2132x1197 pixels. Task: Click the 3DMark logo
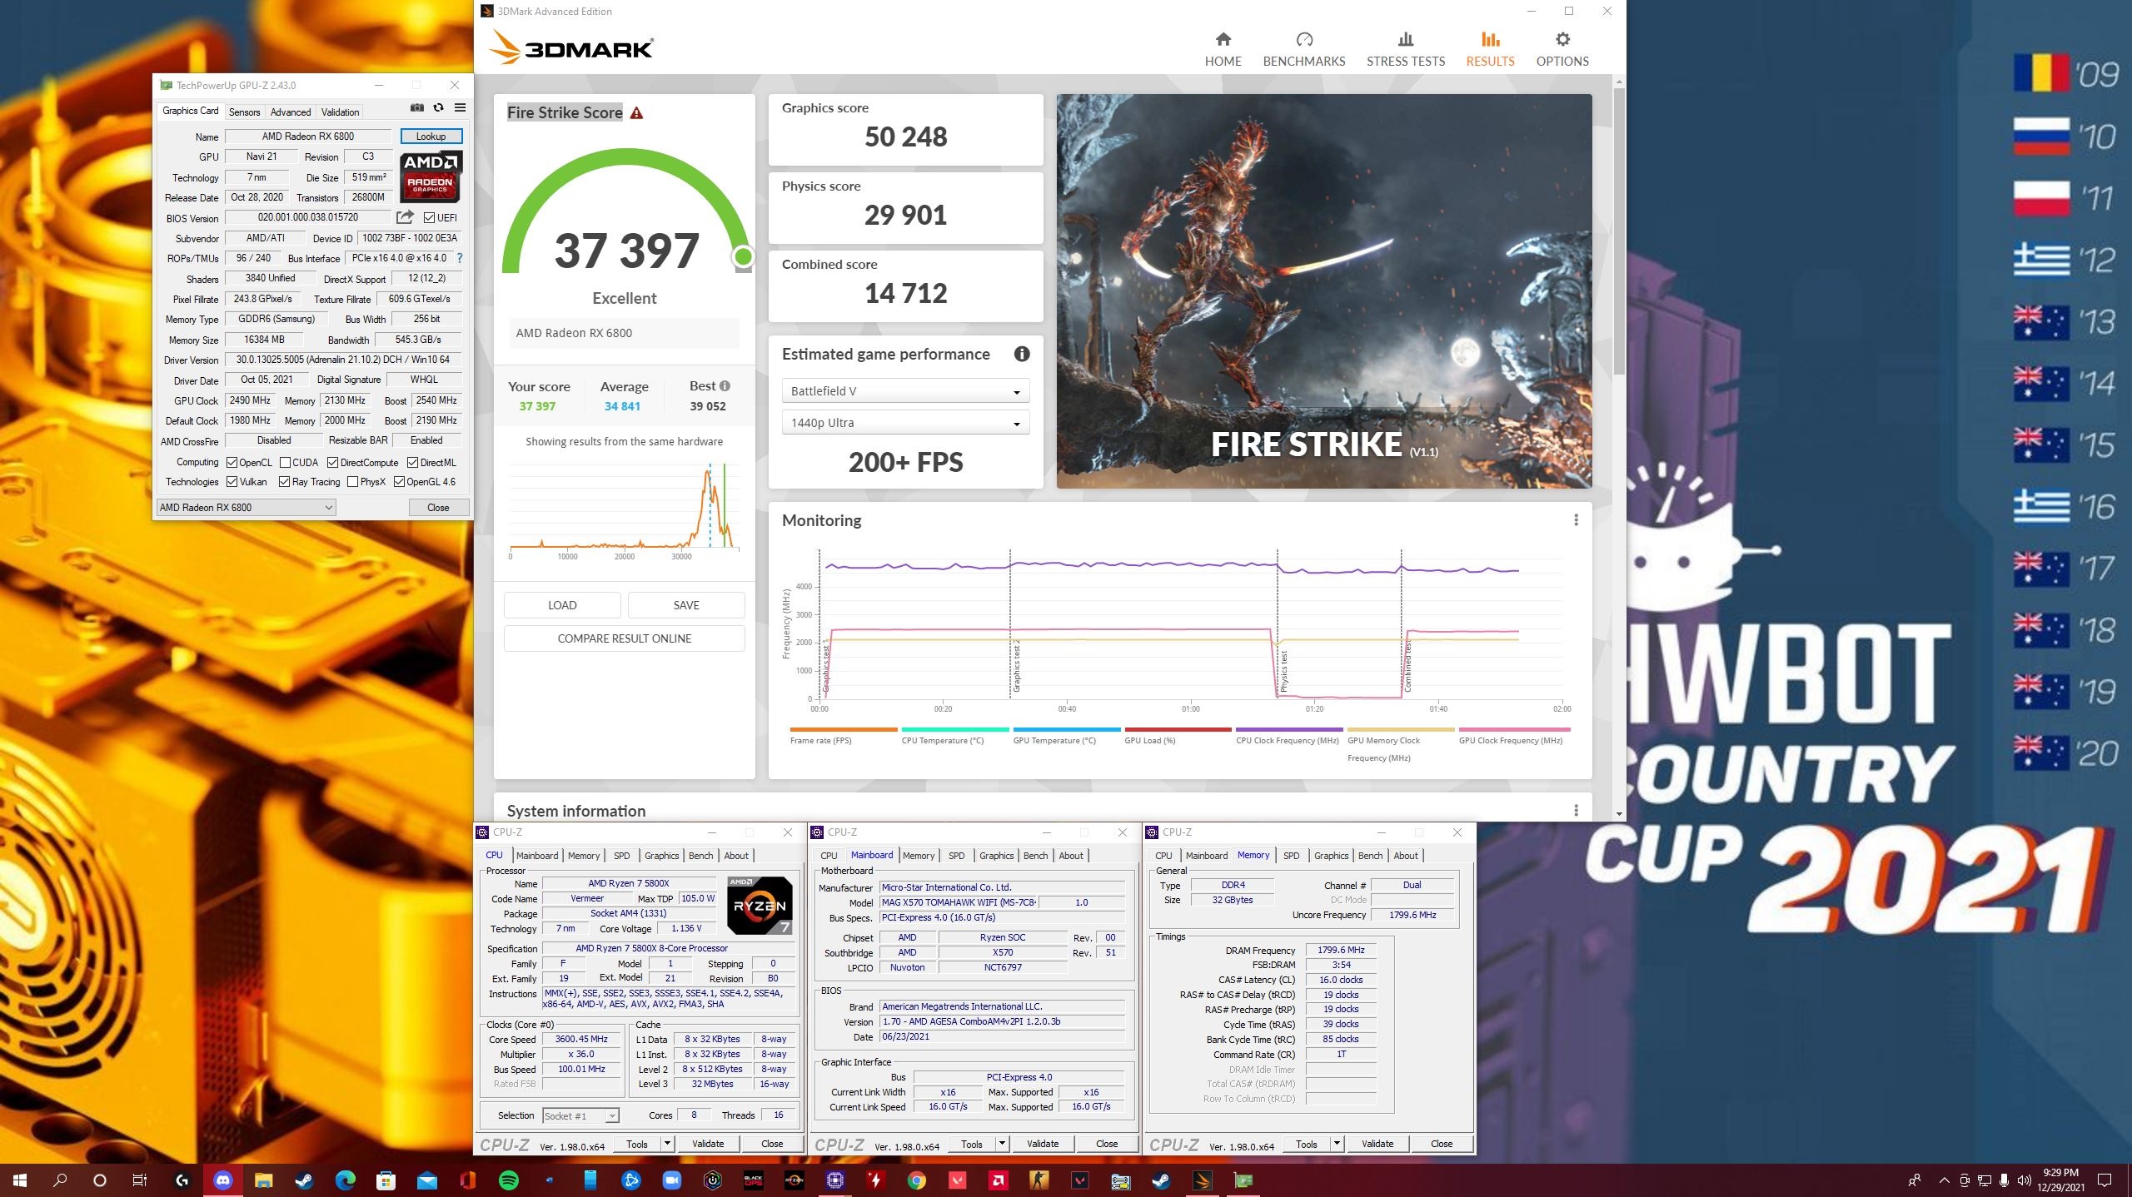coord(572,47)
